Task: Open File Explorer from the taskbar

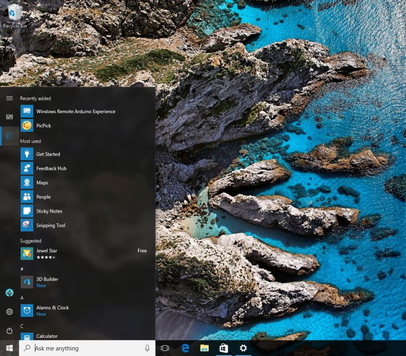Action: pyautogui.click(x=203, y=348)
